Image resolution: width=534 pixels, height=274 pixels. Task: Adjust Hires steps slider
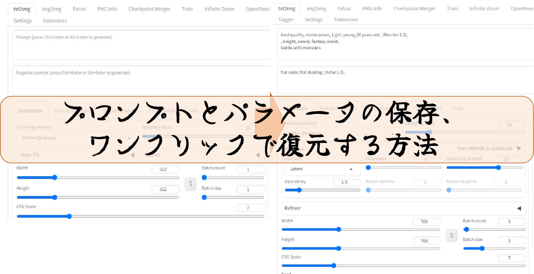click(x=403, y=168)
